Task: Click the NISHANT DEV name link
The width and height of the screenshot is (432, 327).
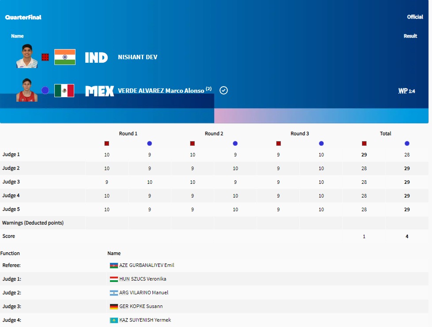Action: click(x=137, y=57)
